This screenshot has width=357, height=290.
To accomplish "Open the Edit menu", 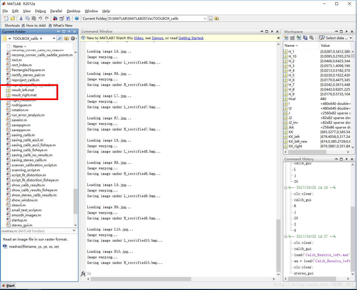I will (x=15, y=11).
